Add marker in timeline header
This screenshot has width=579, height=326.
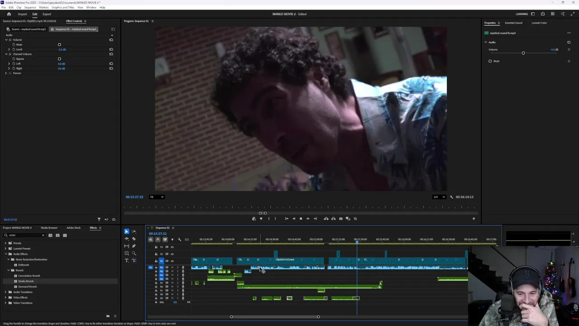172,240
